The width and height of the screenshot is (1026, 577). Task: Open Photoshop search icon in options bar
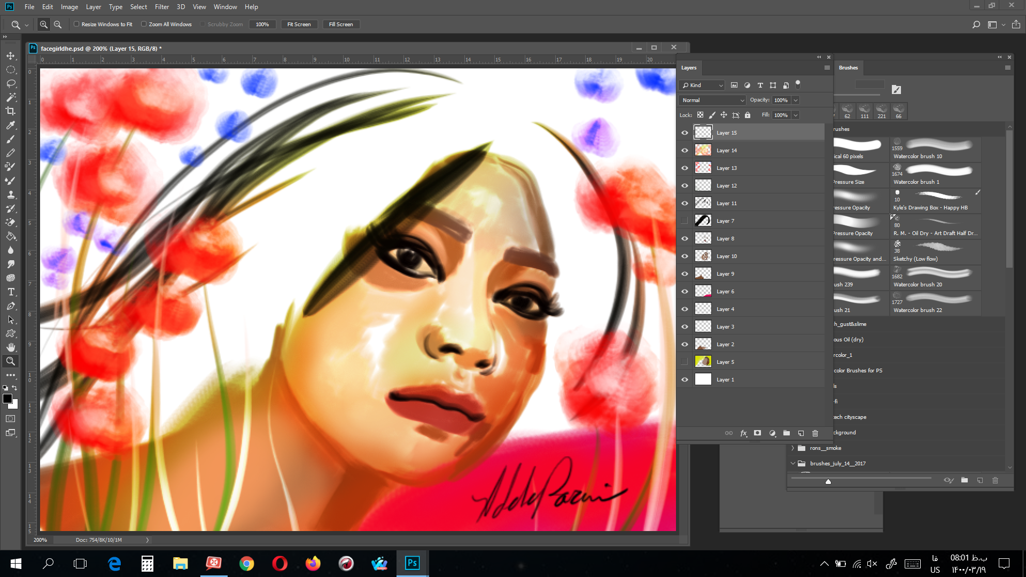[976, 25]
